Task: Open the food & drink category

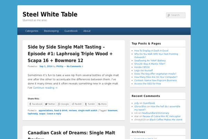Action: 61,111
